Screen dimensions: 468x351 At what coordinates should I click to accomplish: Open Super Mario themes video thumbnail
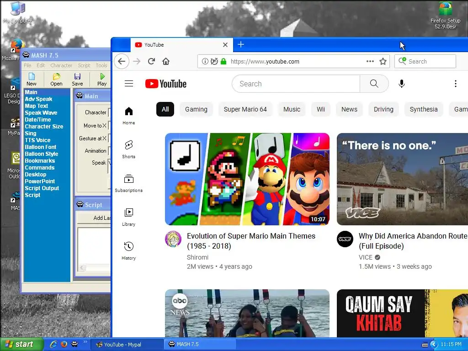click(x=247, y=179)
